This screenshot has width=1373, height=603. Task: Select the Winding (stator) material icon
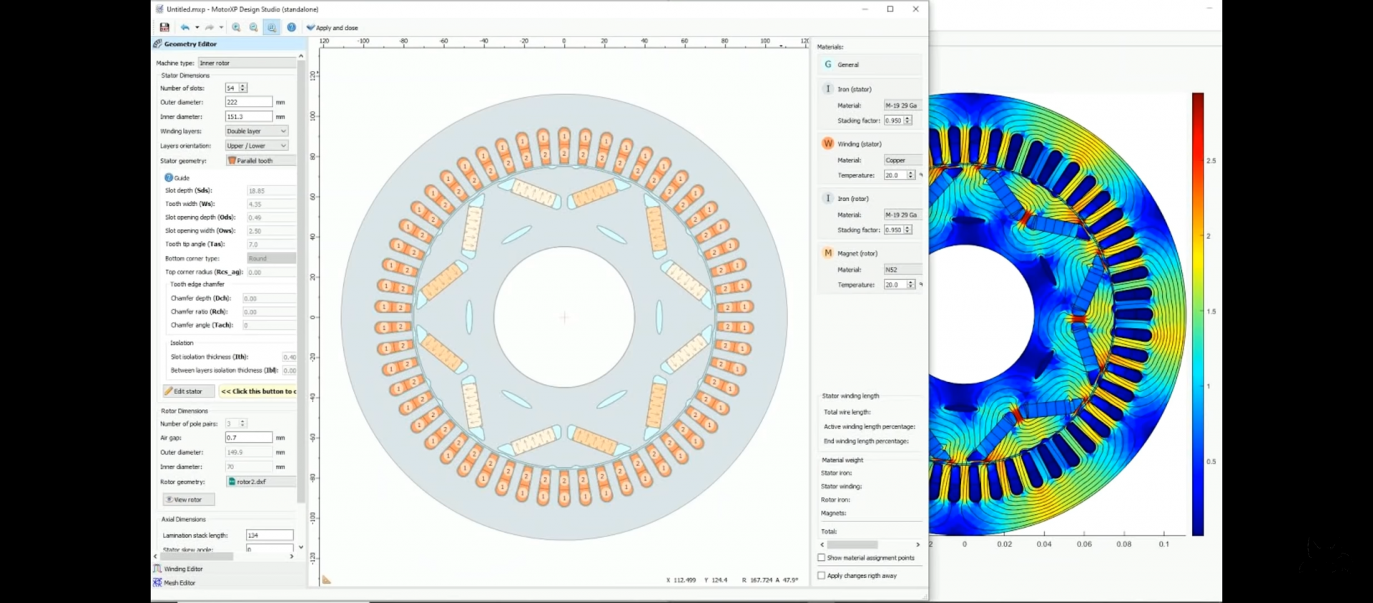828,144
